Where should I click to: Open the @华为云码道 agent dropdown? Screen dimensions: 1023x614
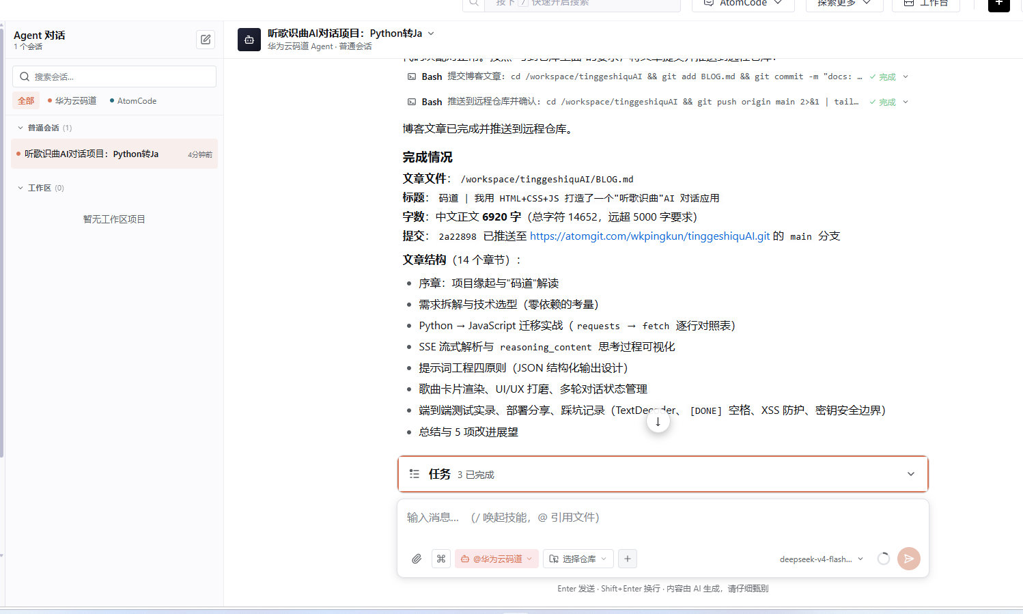click(497, 559)
